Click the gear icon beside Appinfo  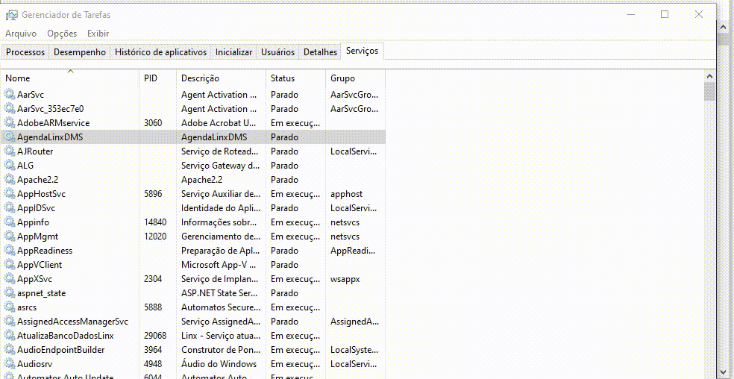[10, 222]
